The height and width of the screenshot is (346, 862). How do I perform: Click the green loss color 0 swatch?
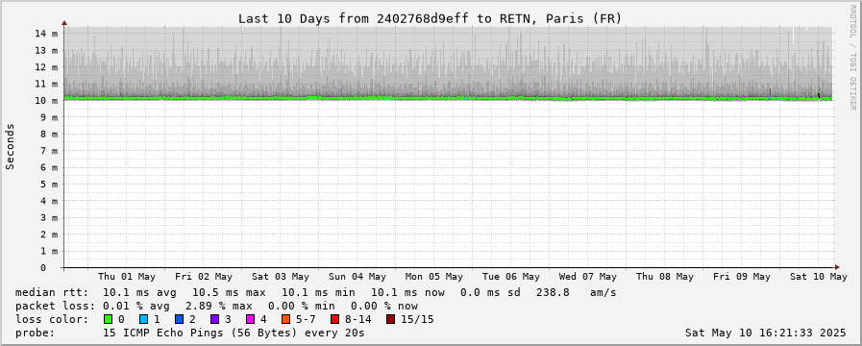(108, 319)
